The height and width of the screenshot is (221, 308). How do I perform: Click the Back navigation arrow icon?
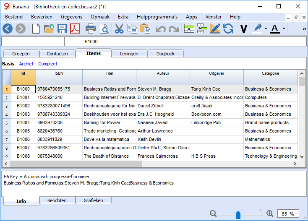click(8, 29)
